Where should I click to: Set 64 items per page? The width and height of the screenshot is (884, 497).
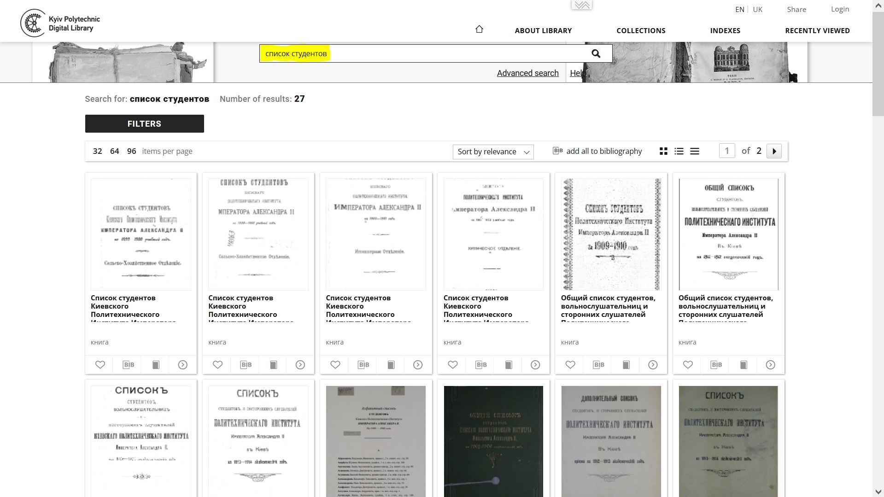click(x=114, y=151)
